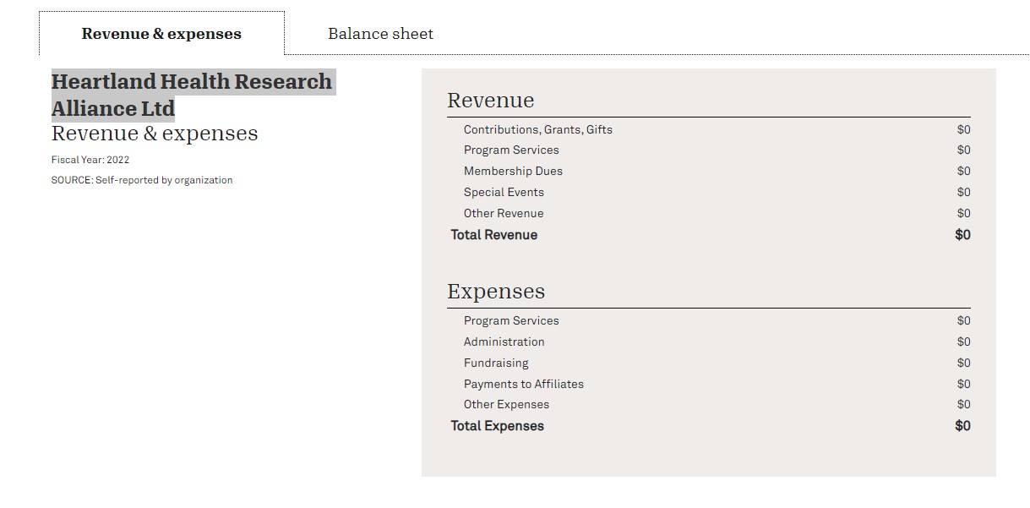The height and width of the screenshot is (508, 1030).
Task: Switch to the Revenue & expenses tab
Action: click(161, 34)
